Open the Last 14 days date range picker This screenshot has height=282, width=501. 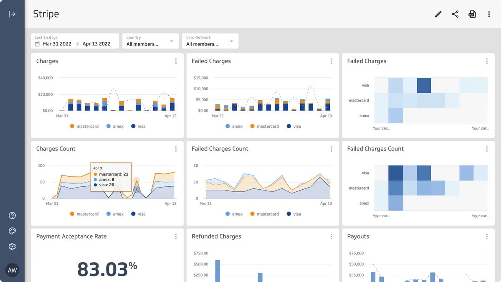75,41
